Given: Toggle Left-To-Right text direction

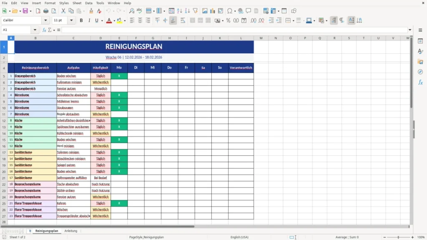Looking at the screenshot, I should (334, 20).
